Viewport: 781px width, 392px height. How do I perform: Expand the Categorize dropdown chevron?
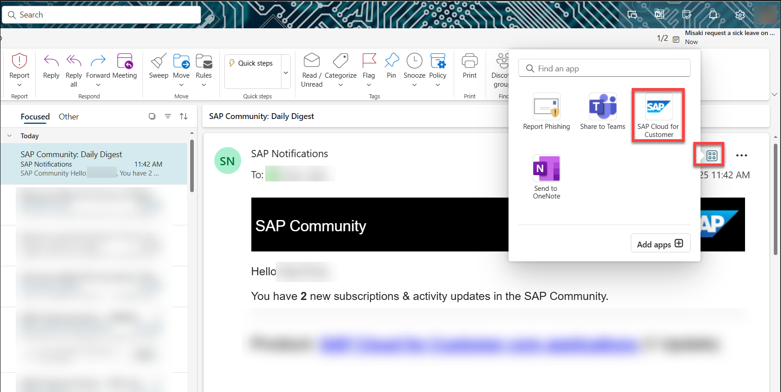[x=340, y=85]
